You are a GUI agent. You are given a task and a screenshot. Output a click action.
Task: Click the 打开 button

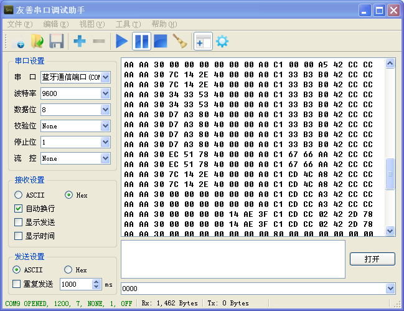(x=372, y=259)
